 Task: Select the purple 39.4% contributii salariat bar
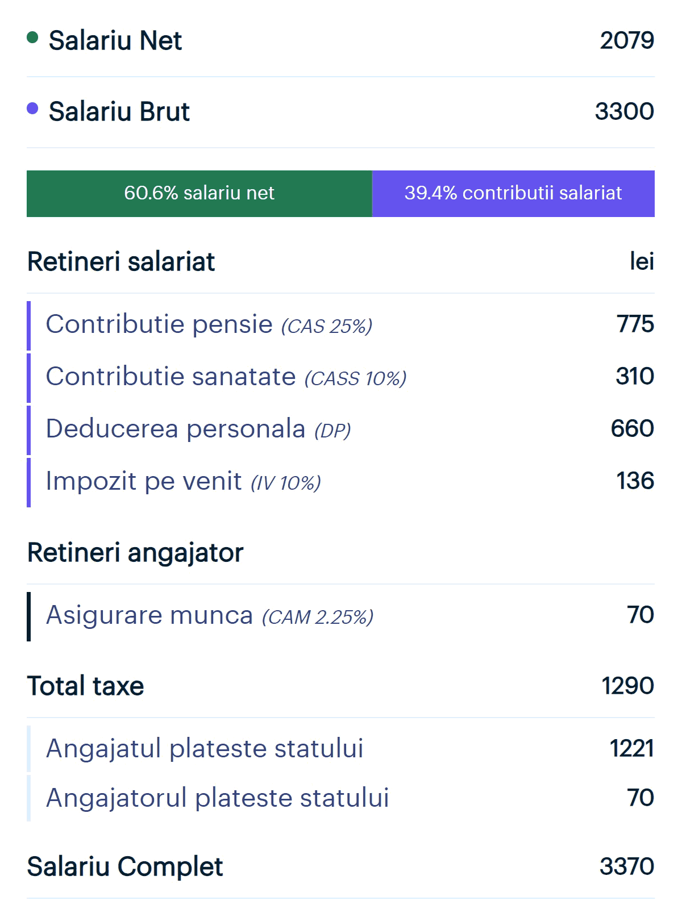513,194
